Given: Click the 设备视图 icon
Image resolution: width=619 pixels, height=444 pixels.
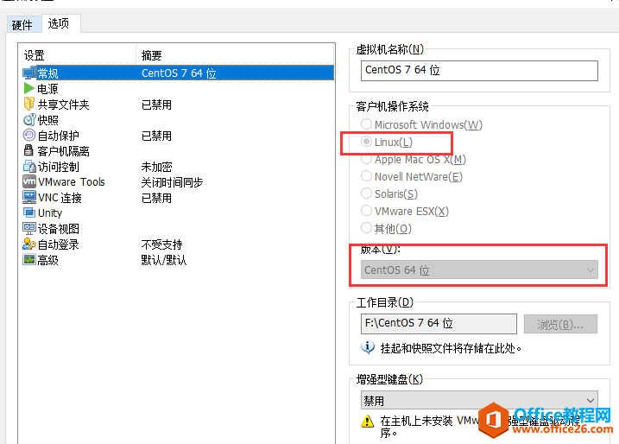Looking at the screenshot, I should point(29,228).
